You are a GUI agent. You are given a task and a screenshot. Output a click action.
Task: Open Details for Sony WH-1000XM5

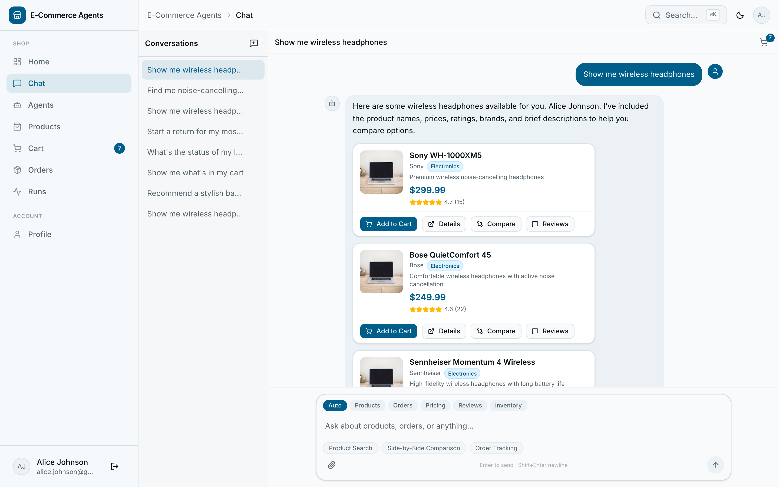click(x=444, y=224)
